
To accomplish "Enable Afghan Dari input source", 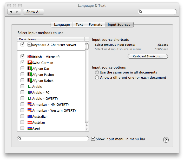I will (x=22, y=68).
